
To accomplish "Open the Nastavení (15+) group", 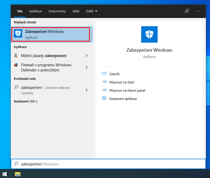I will pyautogui.click(x=26, y=101).
